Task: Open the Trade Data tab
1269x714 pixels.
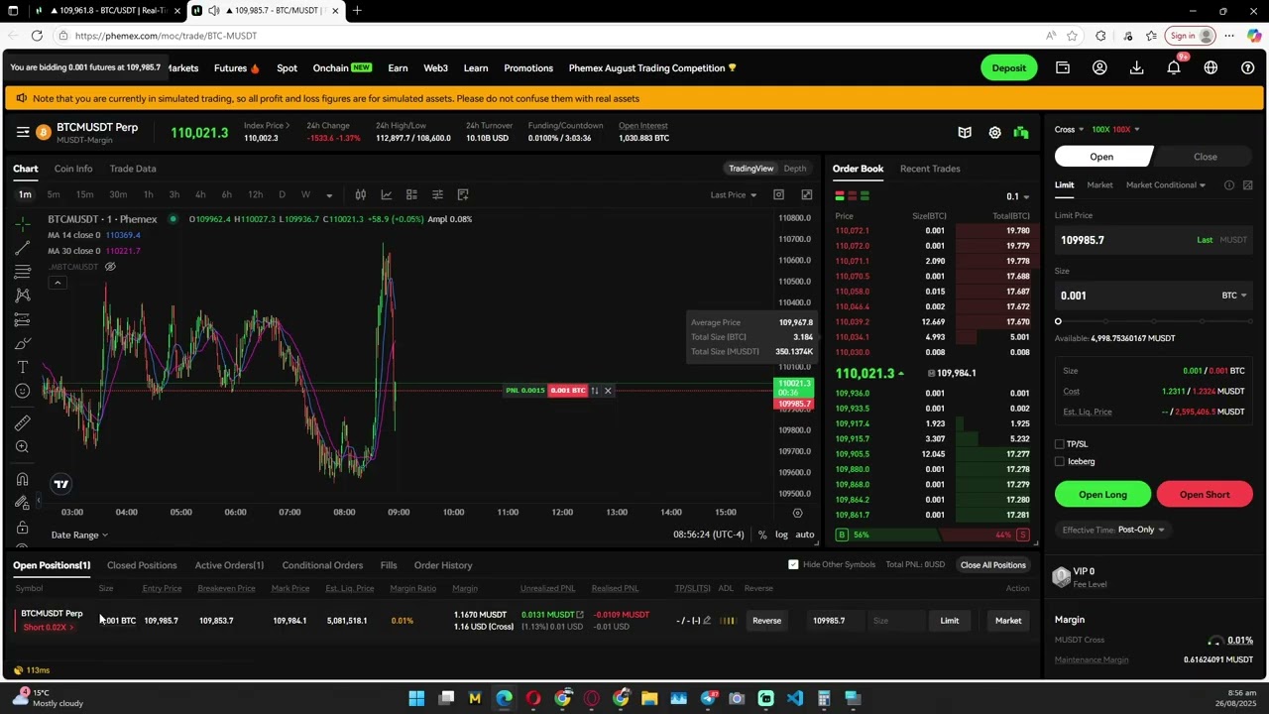Action: [x=133, y=169]
